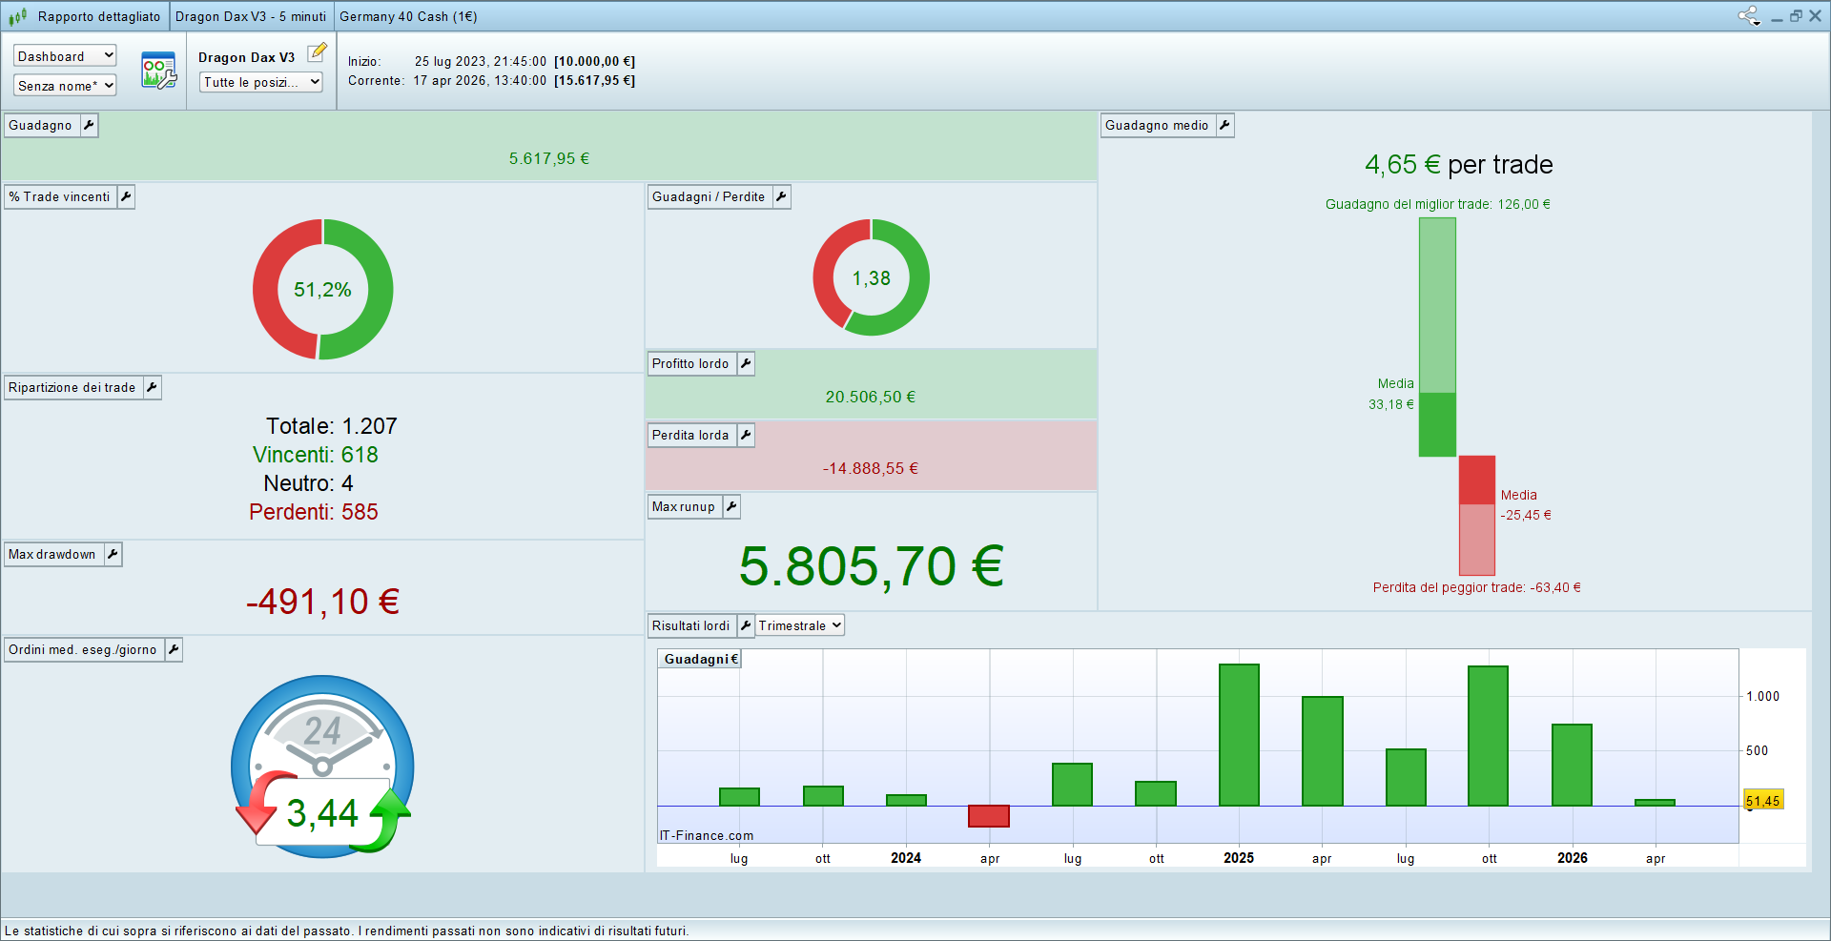
Task: Click wrench next to Guadagni / Perdite
Action: [x=781, y=196]
